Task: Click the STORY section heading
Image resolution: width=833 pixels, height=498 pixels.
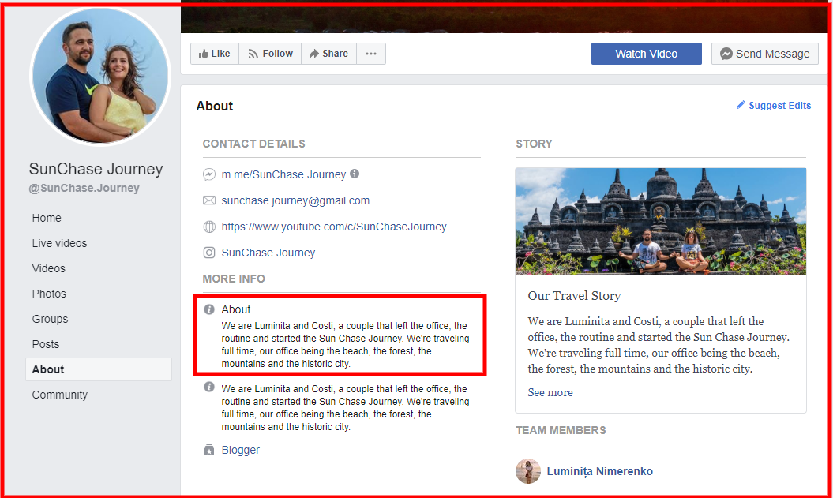Action: 534,144
